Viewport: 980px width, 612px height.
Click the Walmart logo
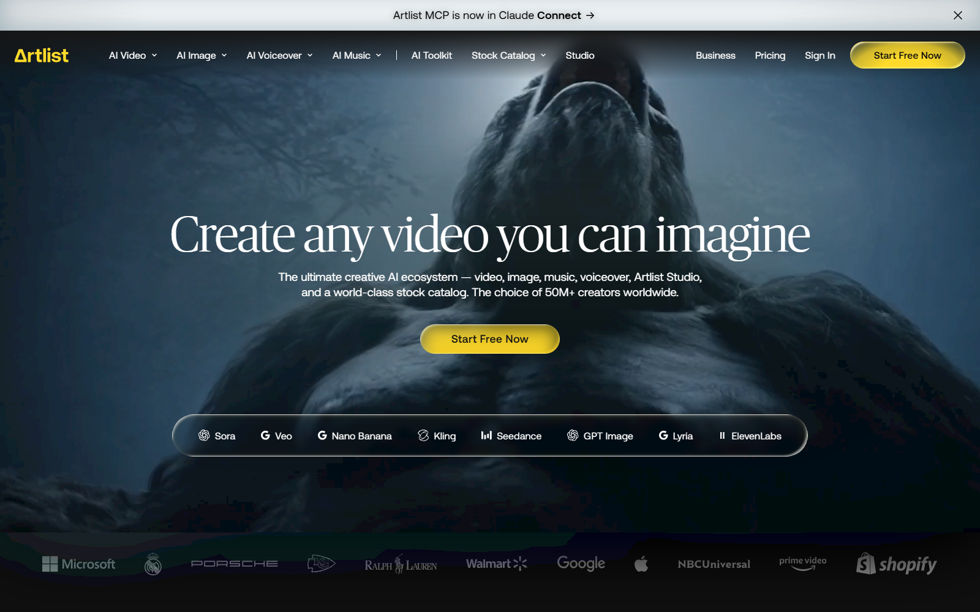coord(496,564)
